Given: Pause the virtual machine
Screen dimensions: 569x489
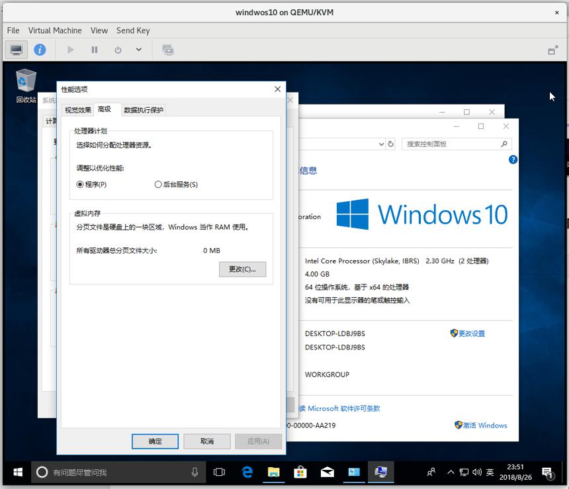Looking at the screenshot, I should click(x=95, y=50).
